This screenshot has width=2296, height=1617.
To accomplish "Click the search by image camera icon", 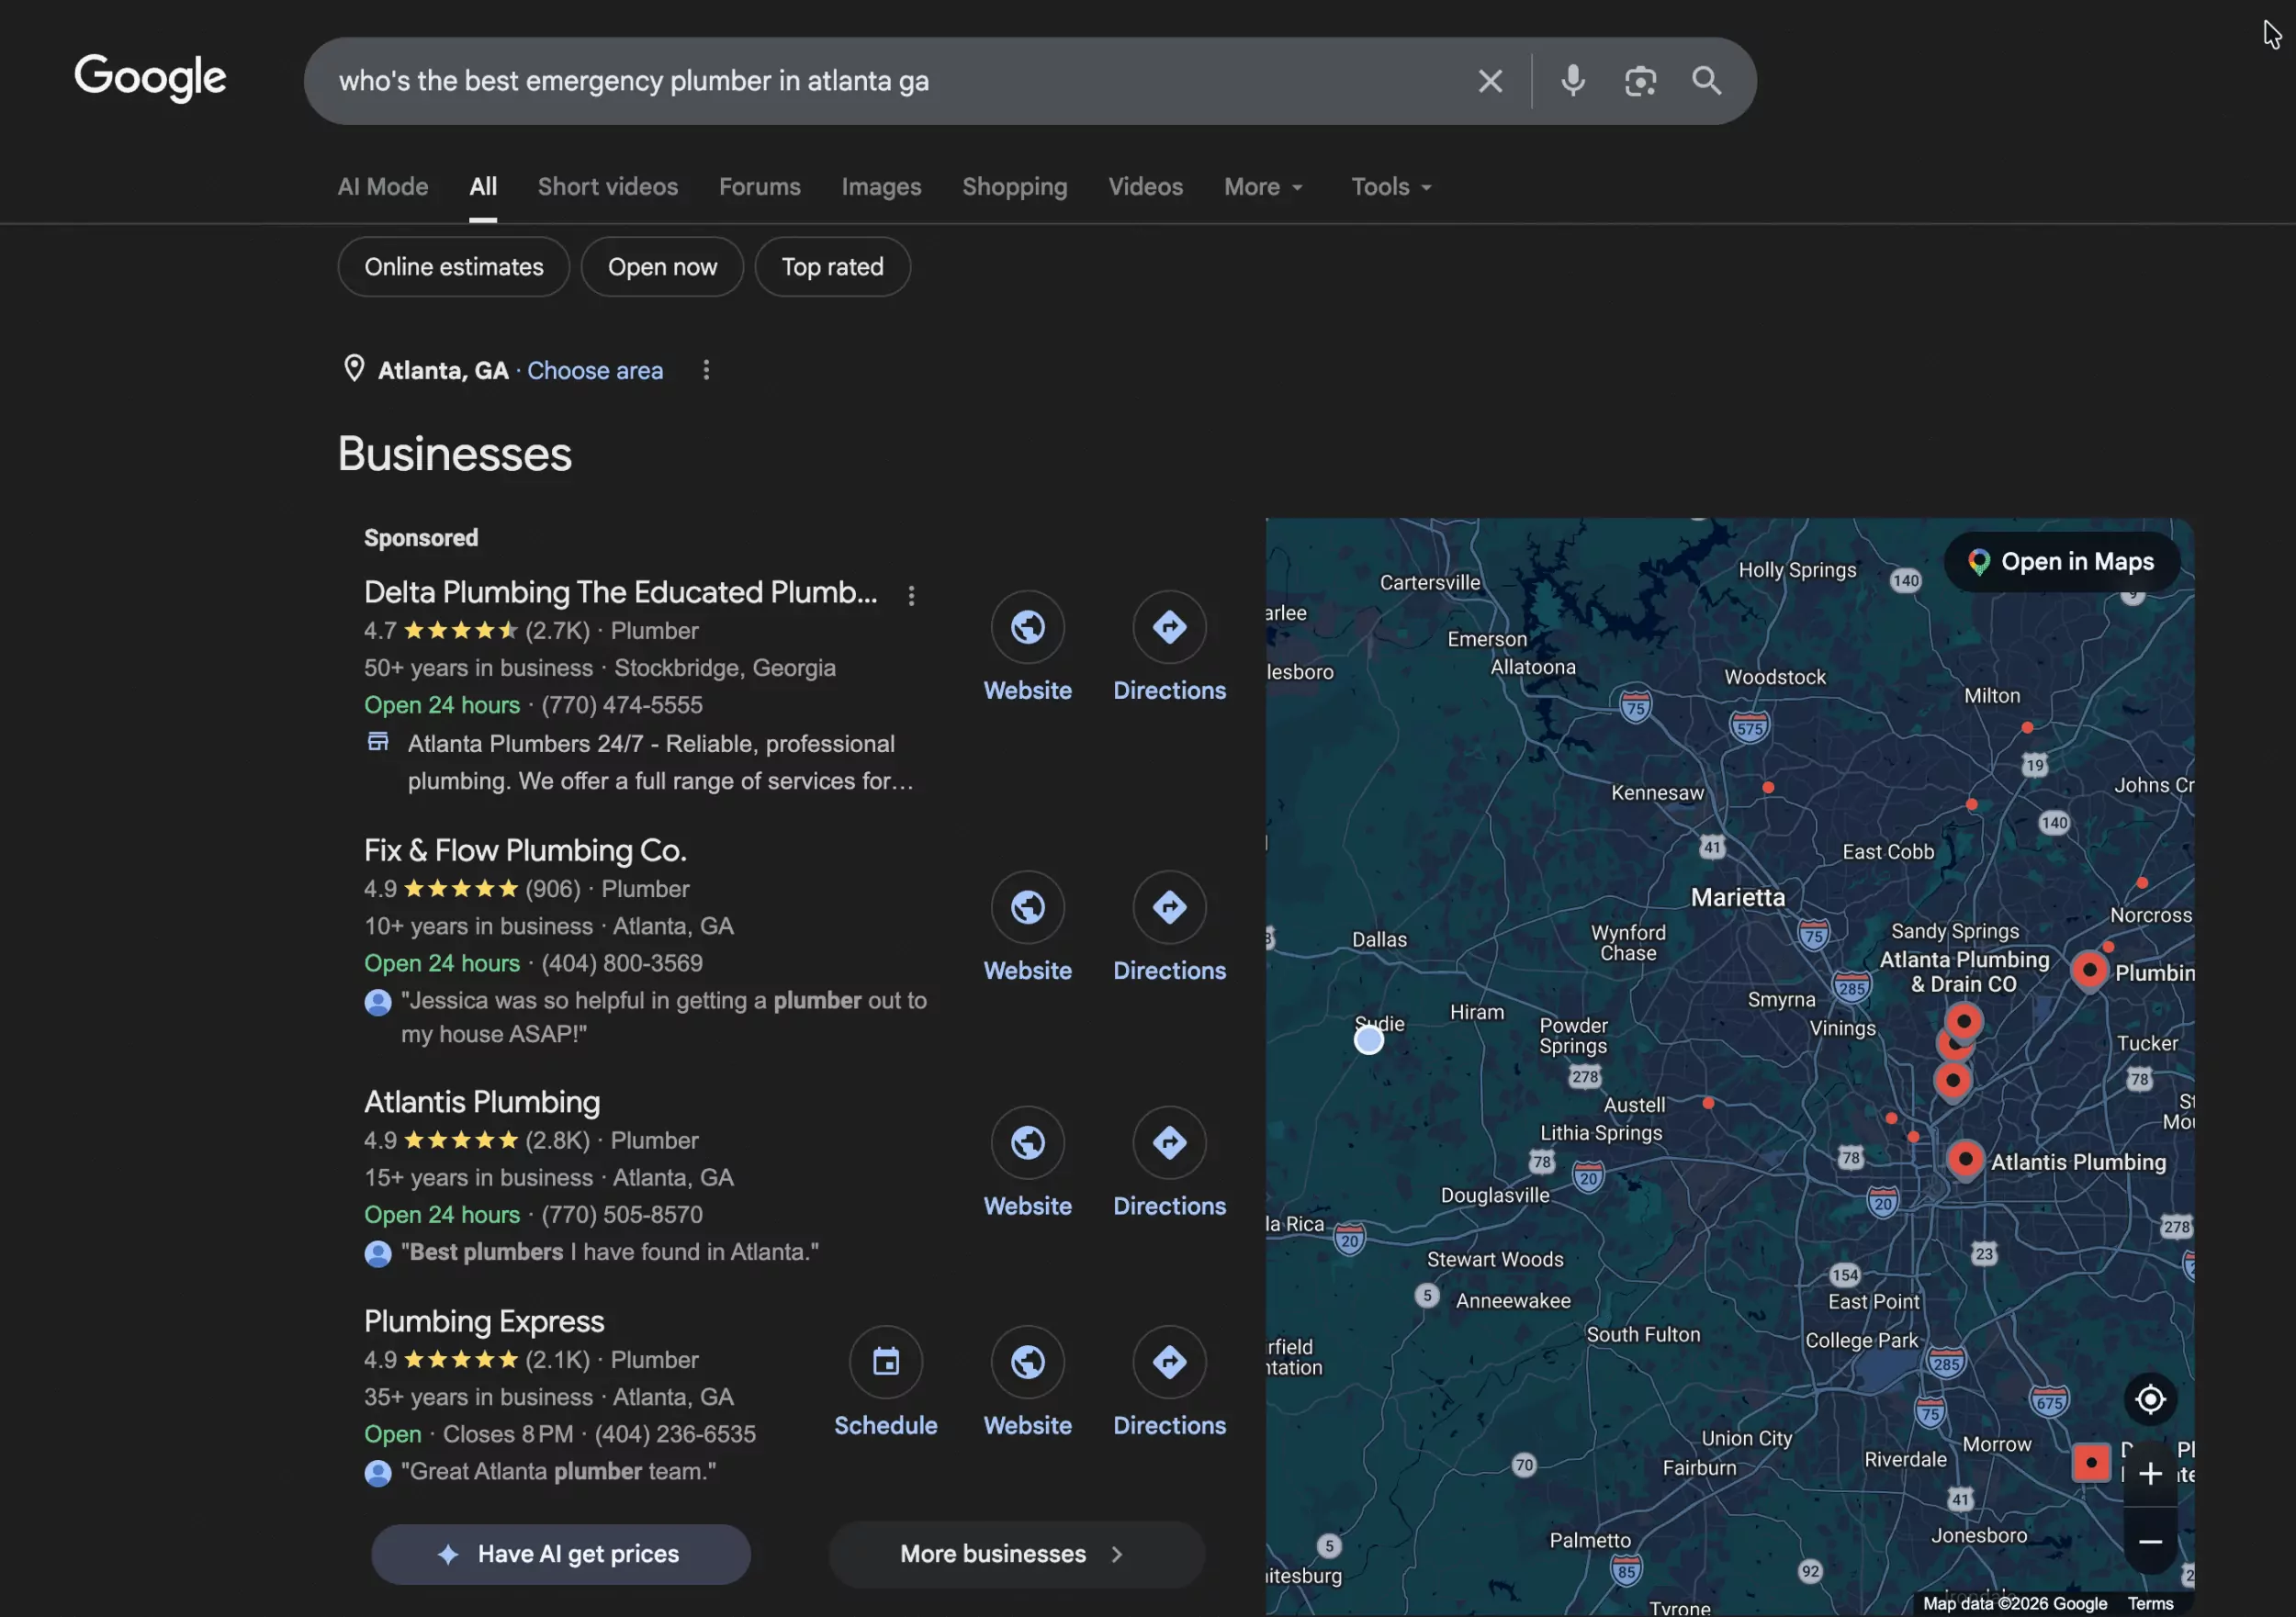I will point(1640,81).
